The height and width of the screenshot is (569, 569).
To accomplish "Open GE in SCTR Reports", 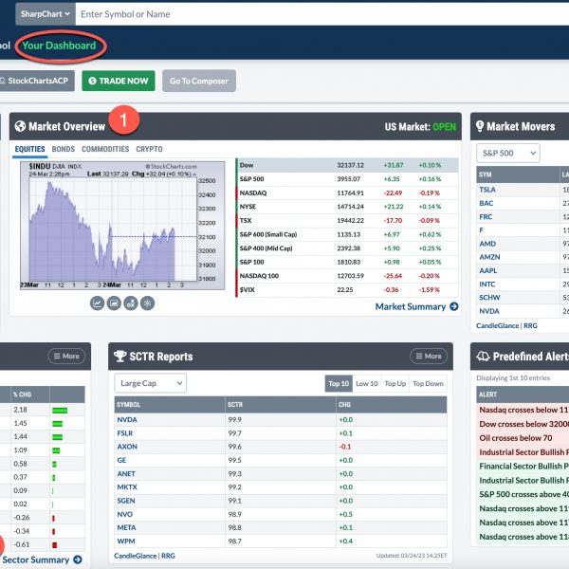I will [121, 460].
